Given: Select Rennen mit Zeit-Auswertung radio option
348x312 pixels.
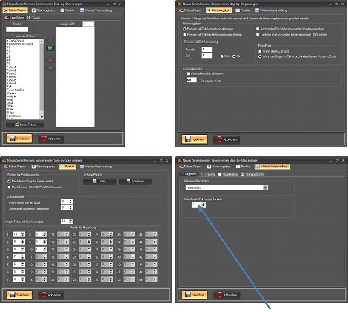Looking at the screenshot, I should click(x=184, y=29).
